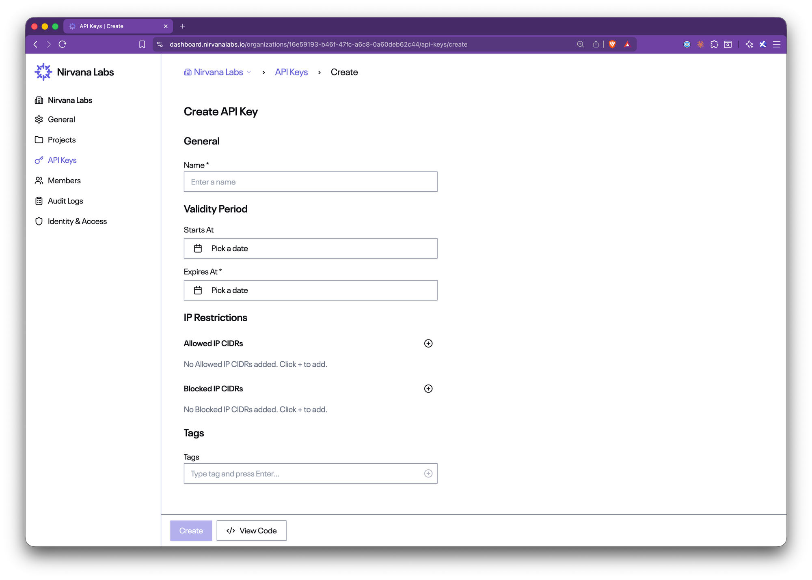Screen dimensions: 812x580
Task: Add an Allowed IP CIDR with plus icon
Action: tap(428, 344)
